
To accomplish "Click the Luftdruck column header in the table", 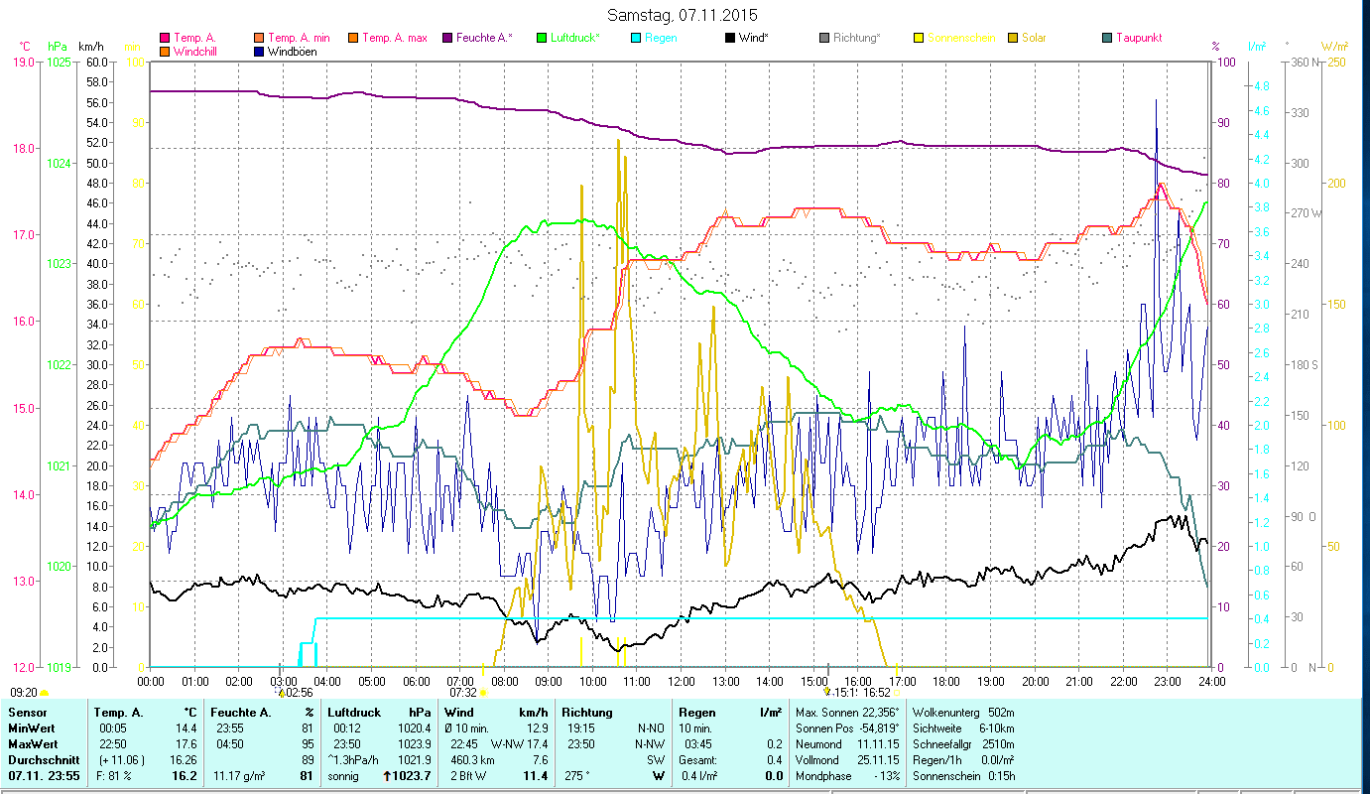I will (353, 713).
